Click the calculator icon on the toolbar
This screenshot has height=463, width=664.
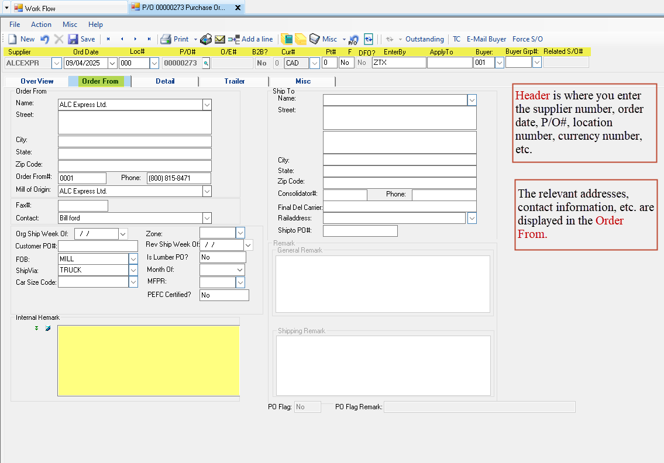287,39
